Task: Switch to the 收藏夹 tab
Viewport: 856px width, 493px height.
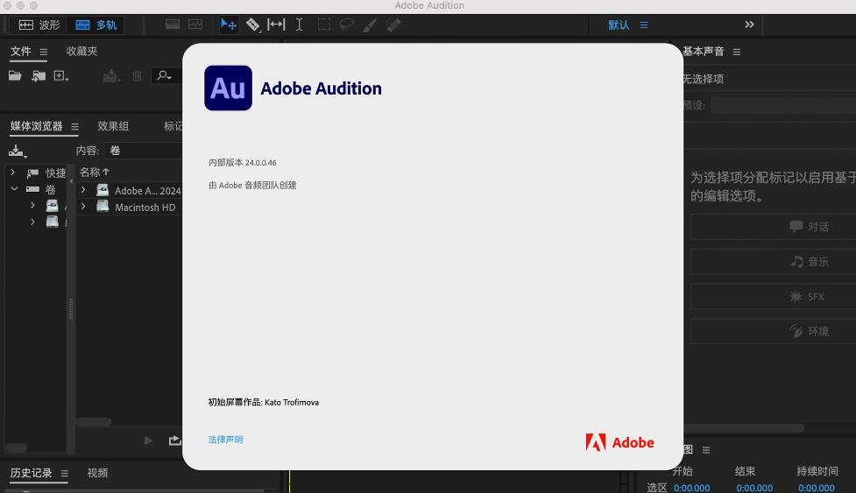Action: (81, 52)
